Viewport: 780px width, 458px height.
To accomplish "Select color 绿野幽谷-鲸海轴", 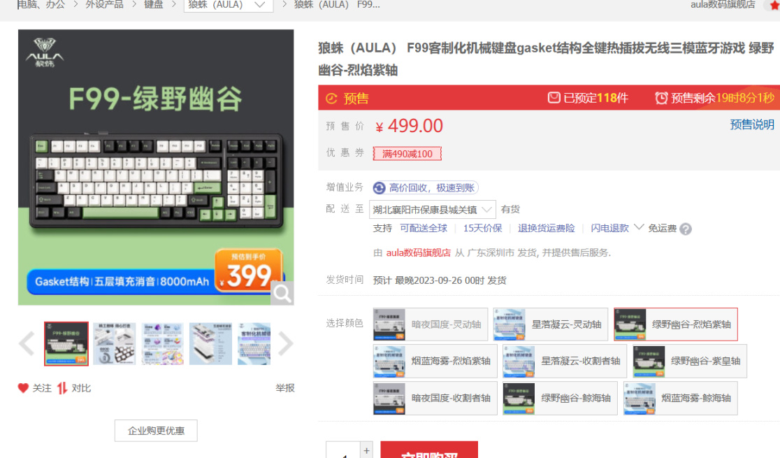I will [560, 399].
